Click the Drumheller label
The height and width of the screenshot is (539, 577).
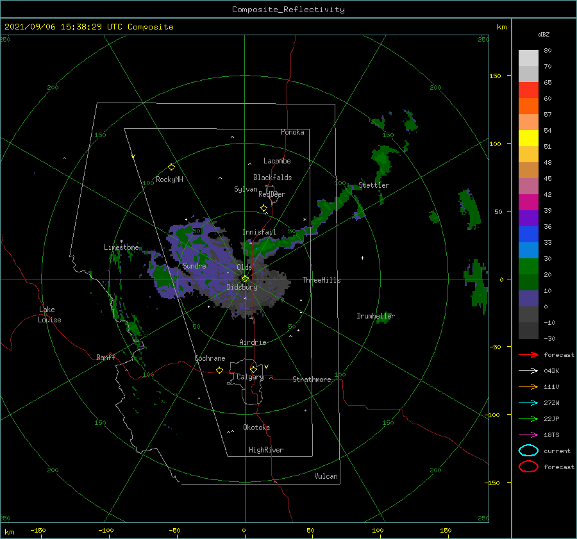click(x=376, y=316)
